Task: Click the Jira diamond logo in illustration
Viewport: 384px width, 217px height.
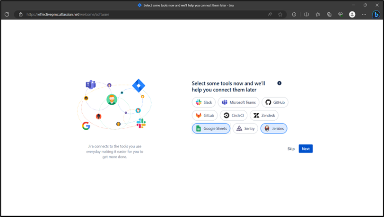Action: pos(139,85)
